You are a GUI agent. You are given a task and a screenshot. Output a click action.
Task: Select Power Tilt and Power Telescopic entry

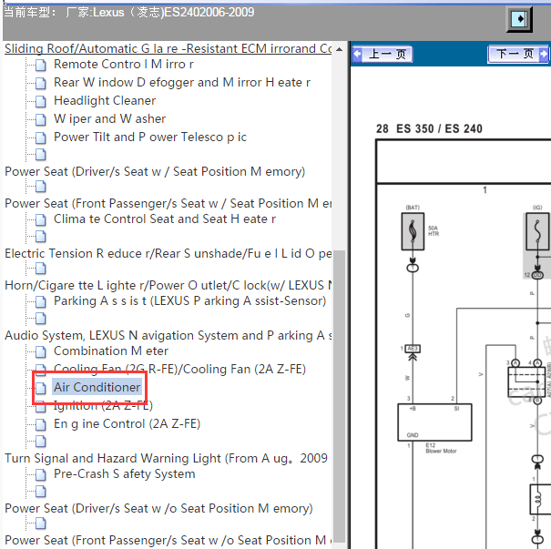point(150,137)
